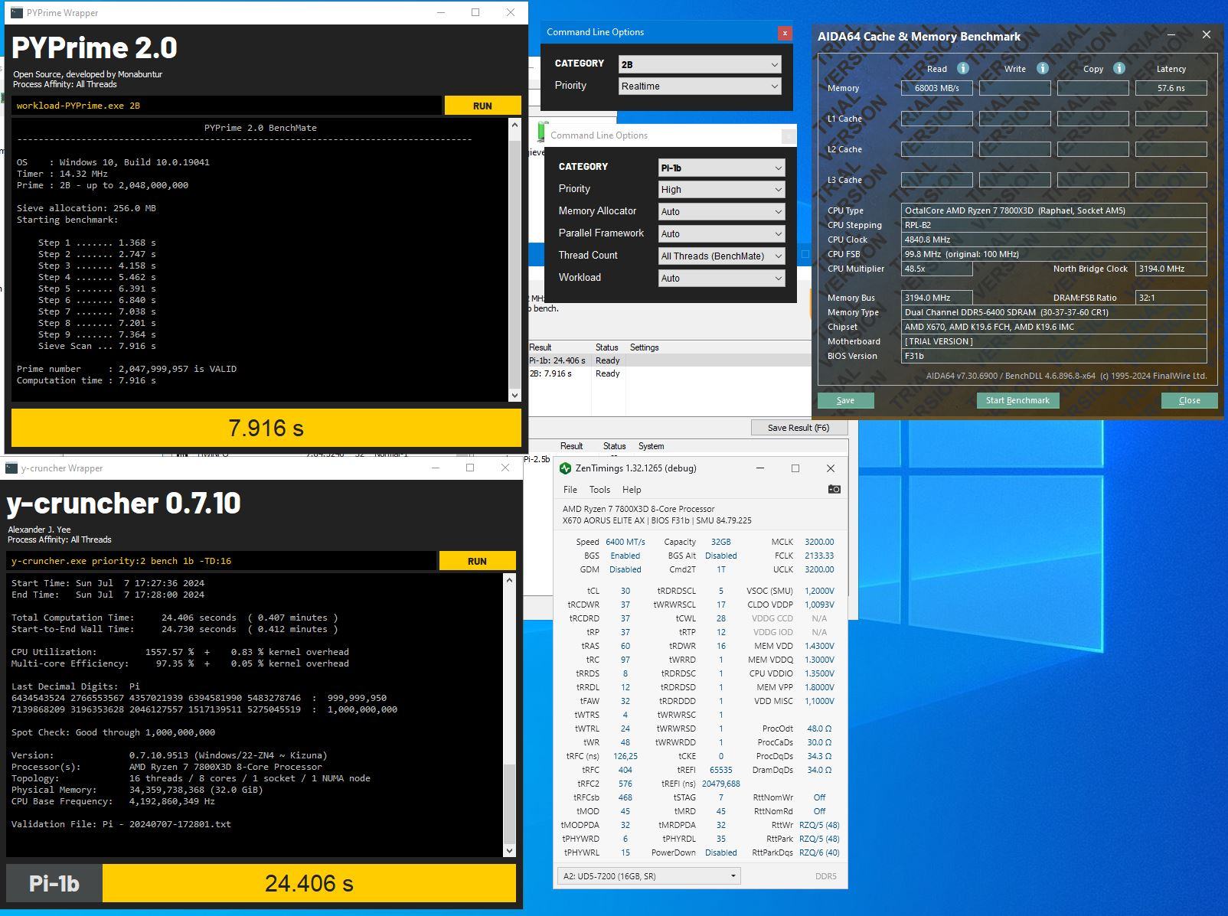Close the Command Line Options 2B dialog
Image resolution: width=1228 pixels, height=916 pixels.
point(784,32)
